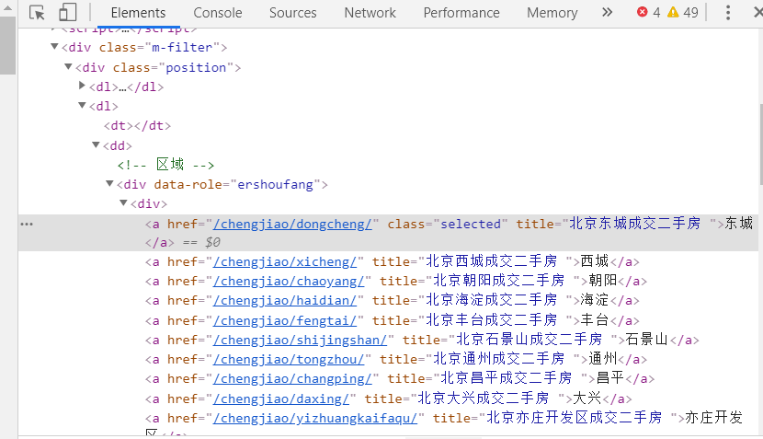Click the left scrollbar up arrow
763x439 pixels.
tap(7, 7)
